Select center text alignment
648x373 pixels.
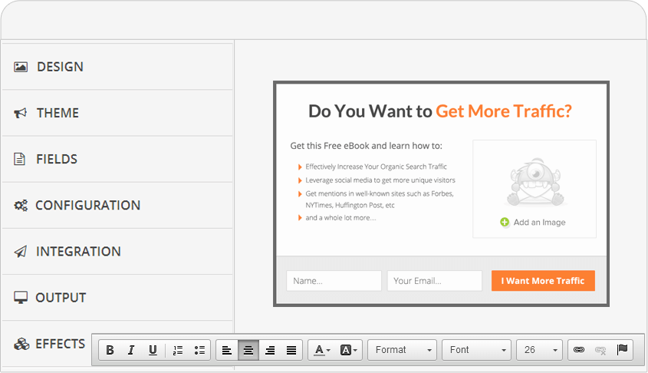(x=248, y=350)
